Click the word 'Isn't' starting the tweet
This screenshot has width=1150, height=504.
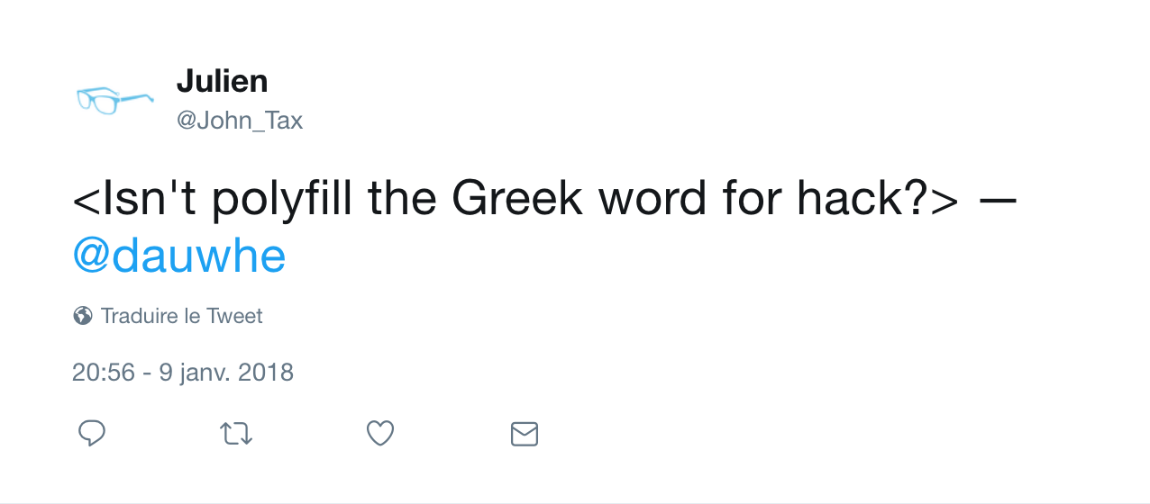click(x=143, y=200)
